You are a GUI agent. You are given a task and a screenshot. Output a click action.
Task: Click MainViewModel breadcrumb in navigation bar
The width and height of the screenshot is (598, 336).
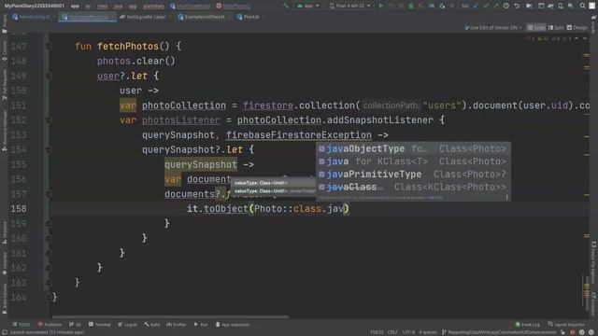point(190,6)
